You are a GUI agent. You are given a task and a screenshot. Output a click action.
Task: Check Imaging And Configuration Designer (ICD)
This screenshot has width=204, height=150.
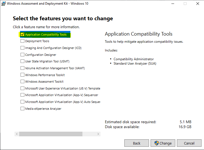pyautogui.click(x=22, y=48)
